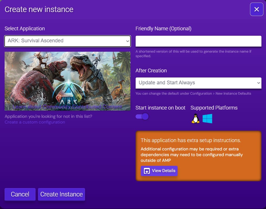Expand the After Creation dropdown

[198, 83]
